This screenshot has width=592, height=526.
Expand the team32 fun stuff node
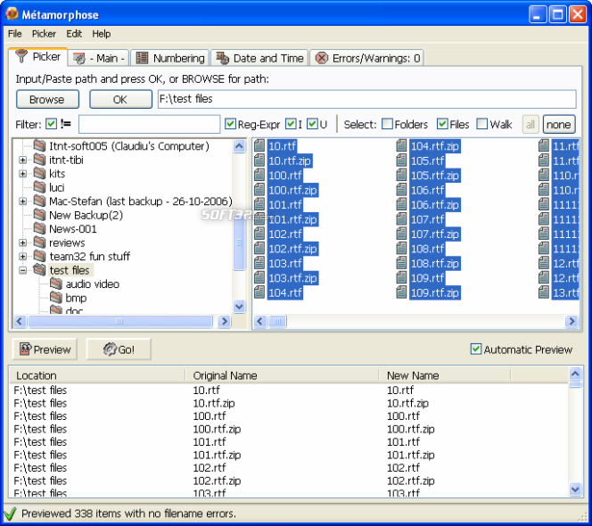pyautogui.click(x=22, y=257)
